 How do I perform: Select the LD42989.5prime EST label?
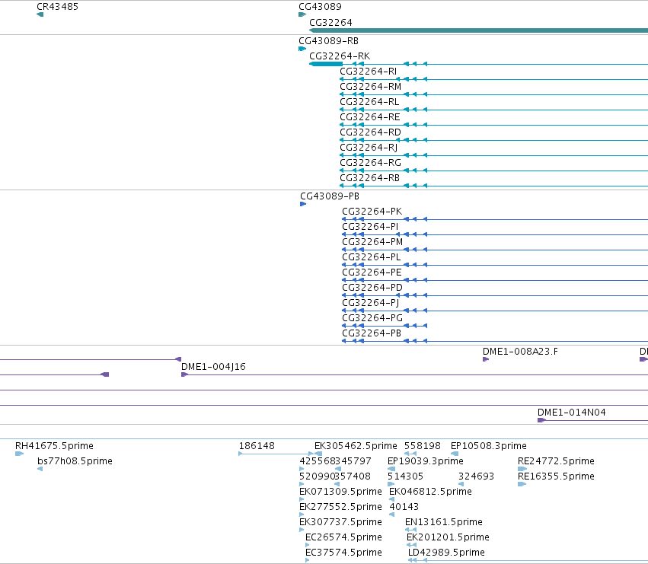point(446,553)
